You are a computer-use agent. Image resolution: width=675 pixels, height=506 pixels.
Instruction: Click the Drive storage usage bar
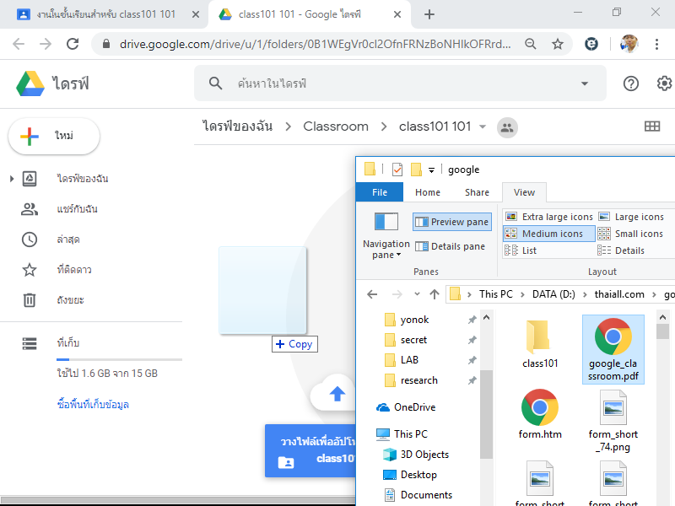tap(119, 359)
